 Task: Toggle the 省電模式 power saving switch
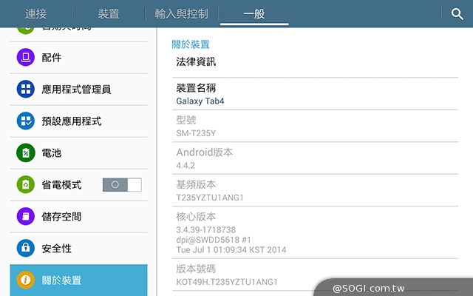click(x=122, y=184)
